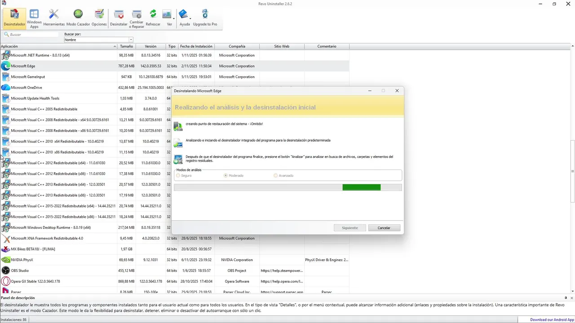Click Microsoft .NET Runtime icon
Viewport: 575px width, 323px height.
pyautogui.click(x=5, y=55)
